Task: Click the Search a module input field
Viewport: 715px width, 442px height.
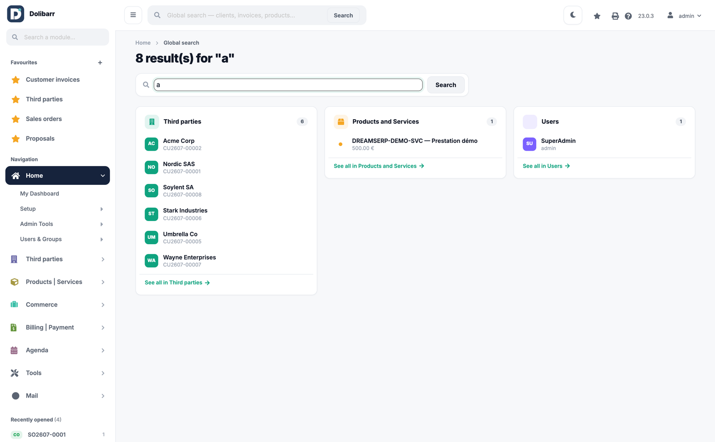Action: (x=57, y=37)
